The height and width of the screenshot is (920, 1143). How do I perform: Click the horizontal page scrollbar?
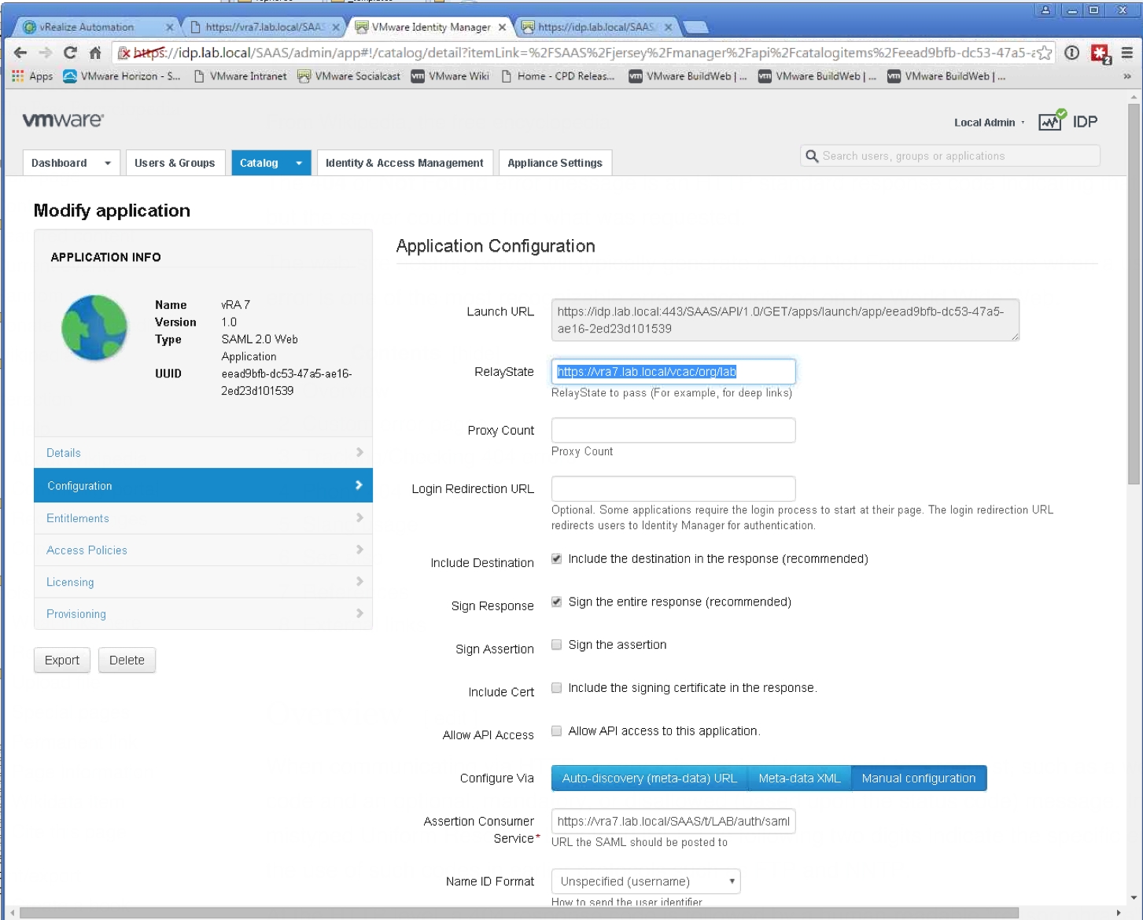[x=519, y=913]
